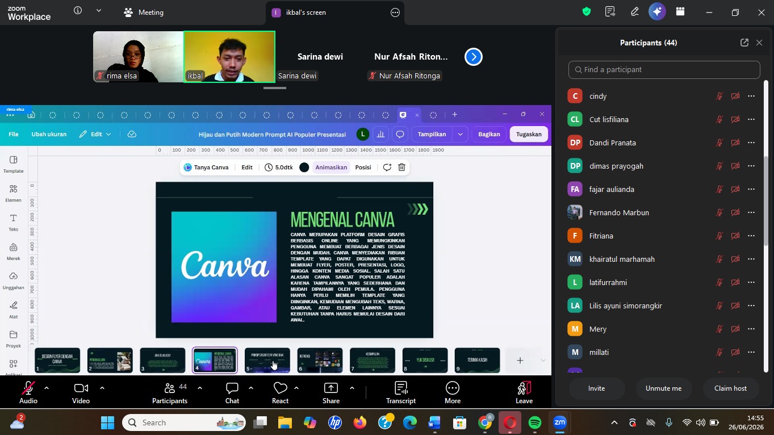774x435 pixels.
Task: Toggle cindy's muted microphone icon
Action: (719, 96)
